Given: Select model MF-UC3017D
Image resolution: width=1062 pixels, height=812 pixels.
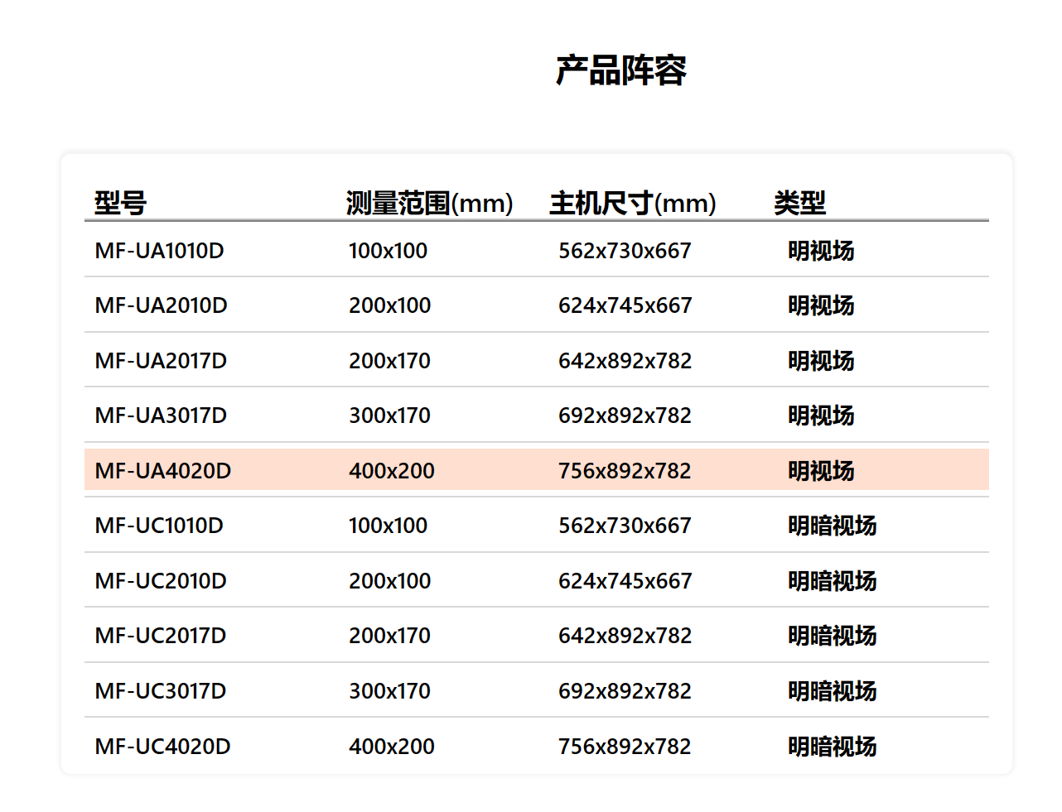Looking at the screenshot, I should point(161,691).
